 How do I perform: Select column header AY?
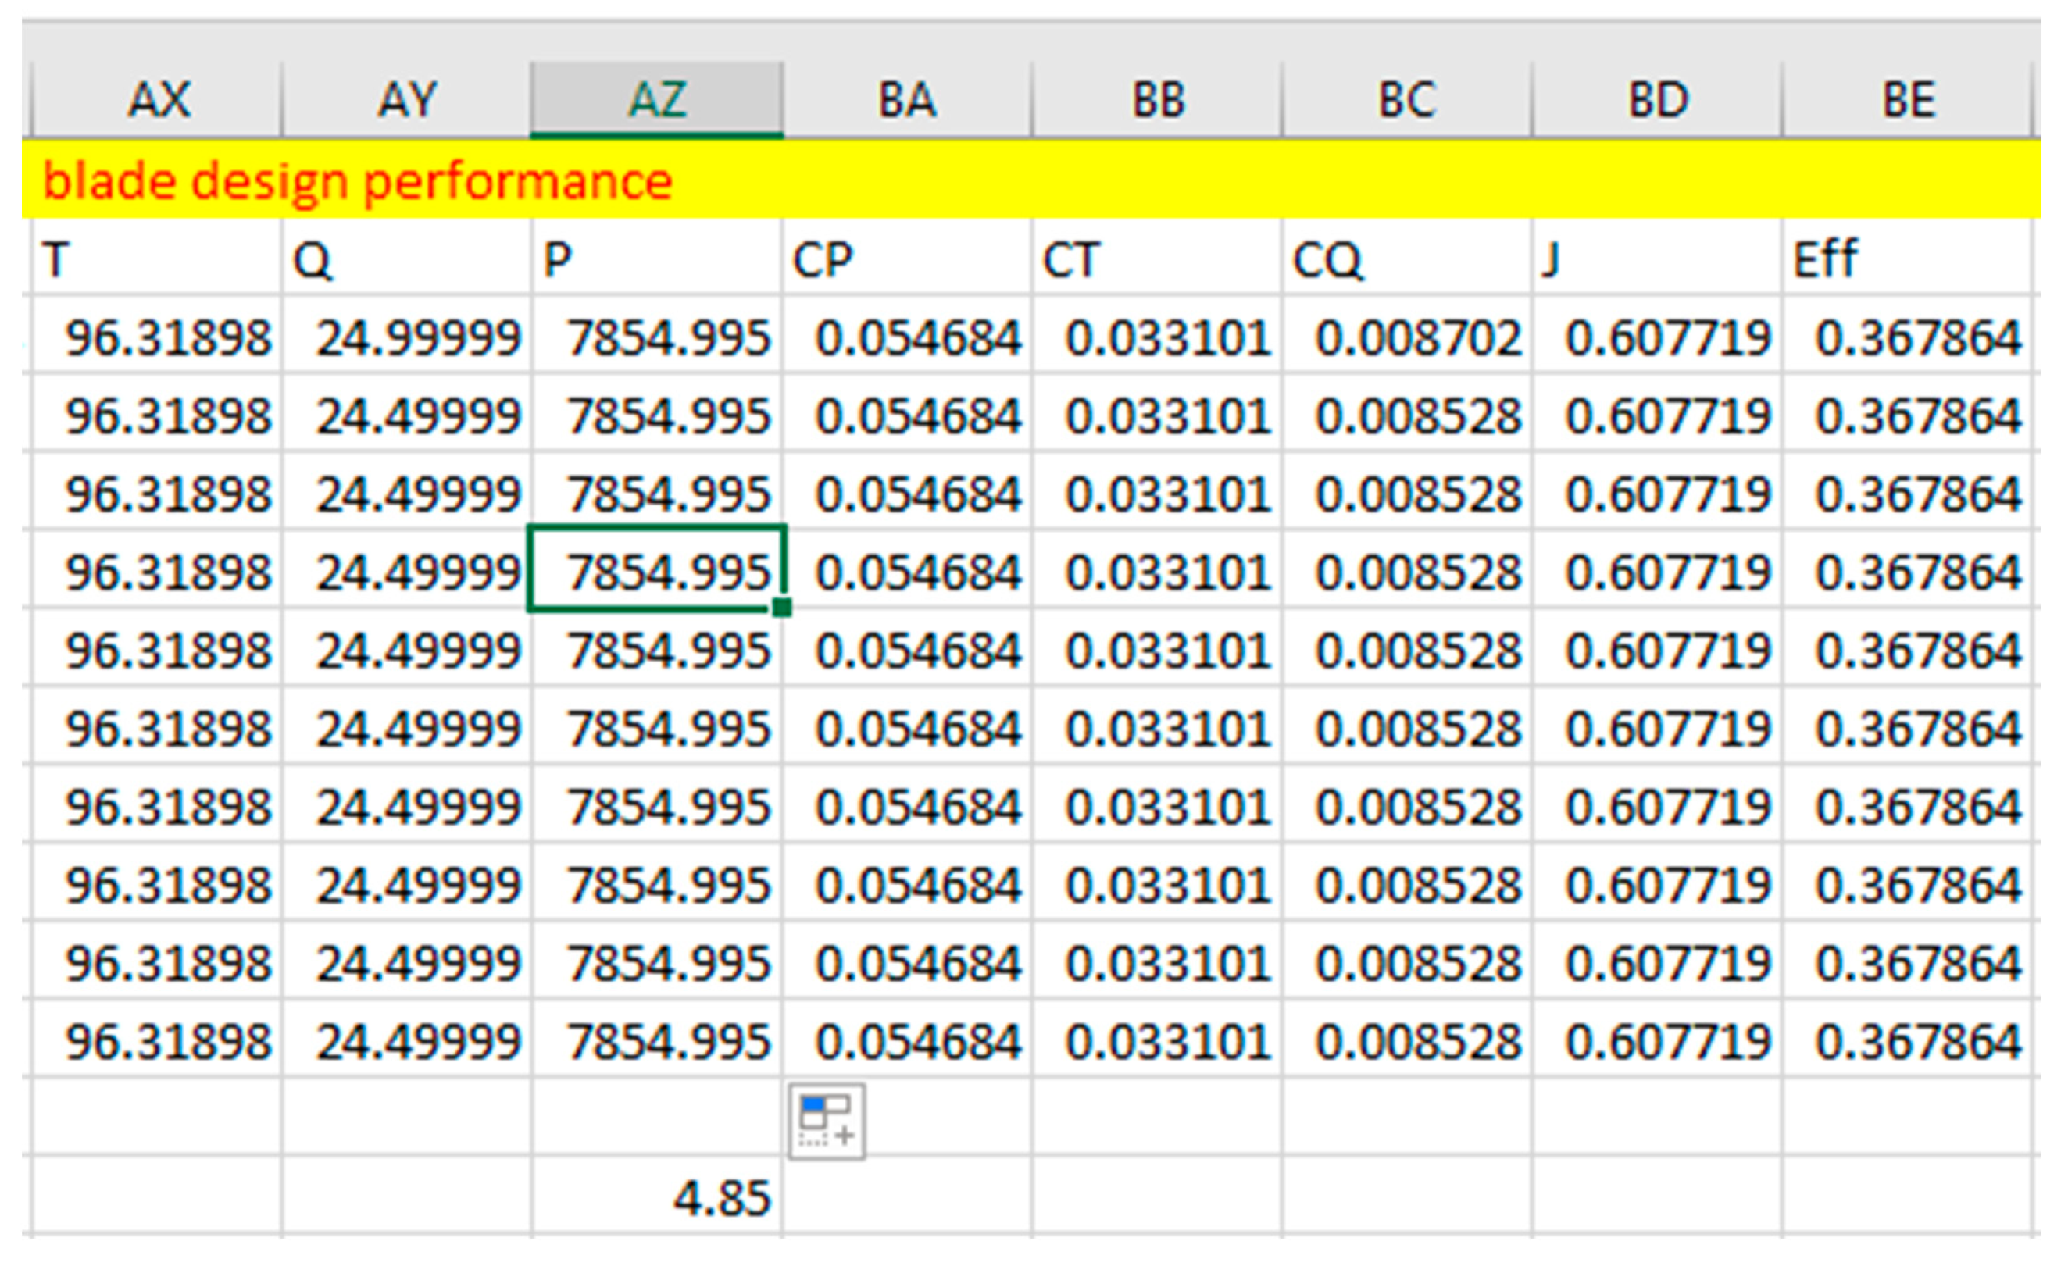[x=406, y=100]
